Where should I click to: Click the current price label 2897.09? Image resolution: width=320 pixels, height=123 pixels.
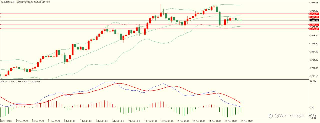314,20
